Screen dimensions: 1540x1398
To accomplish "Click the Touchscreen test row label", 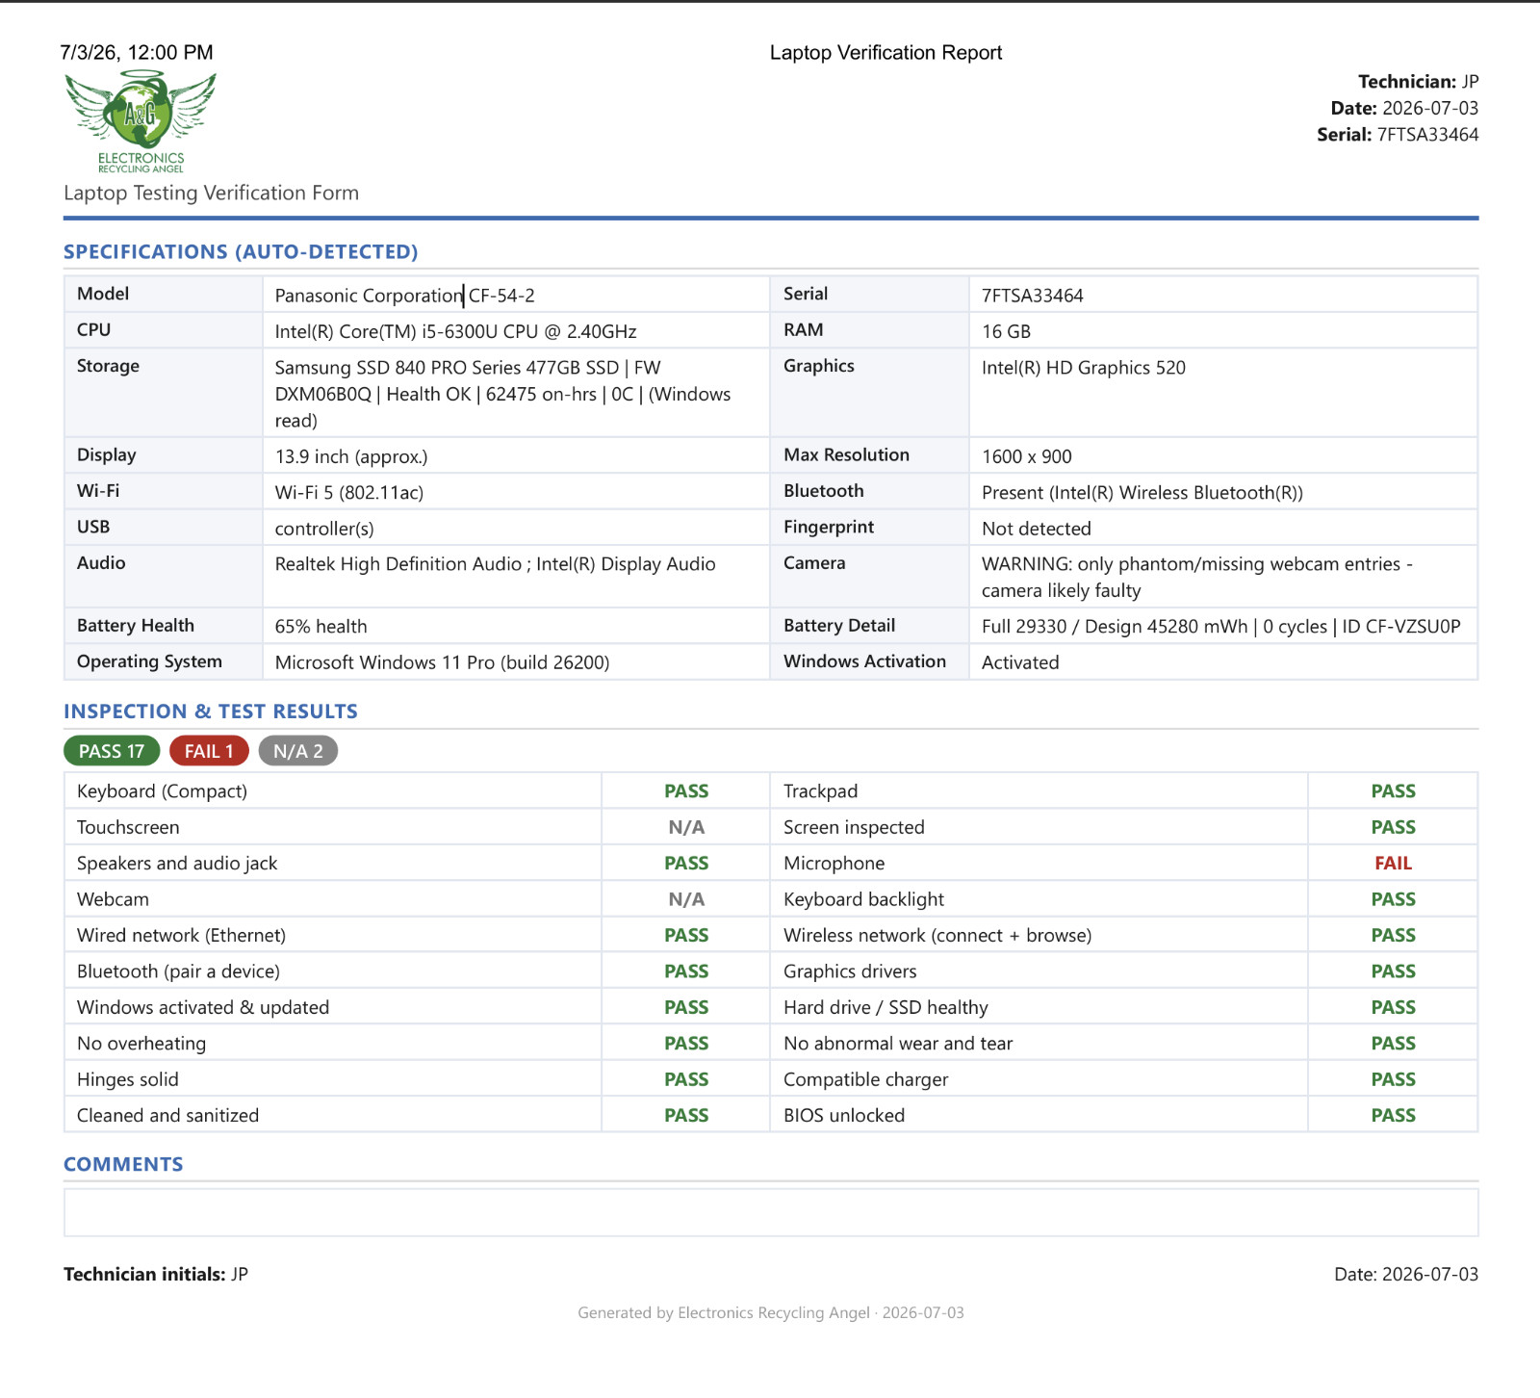I will [128, 827].
